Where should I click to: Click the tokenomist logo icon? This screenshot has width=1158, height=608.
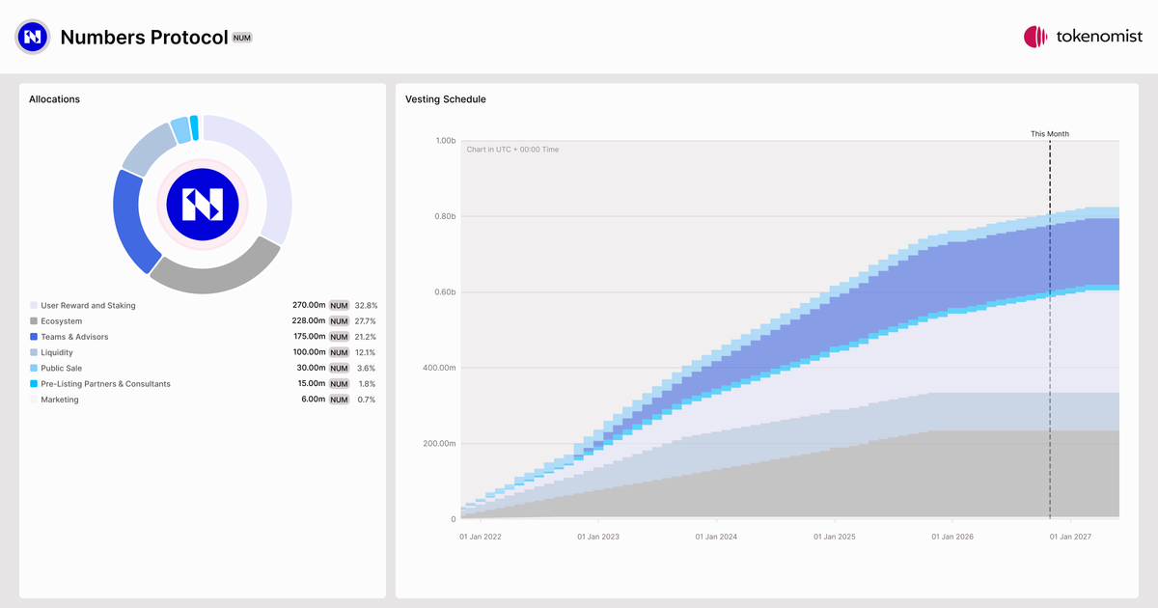tap(1035, 37)
